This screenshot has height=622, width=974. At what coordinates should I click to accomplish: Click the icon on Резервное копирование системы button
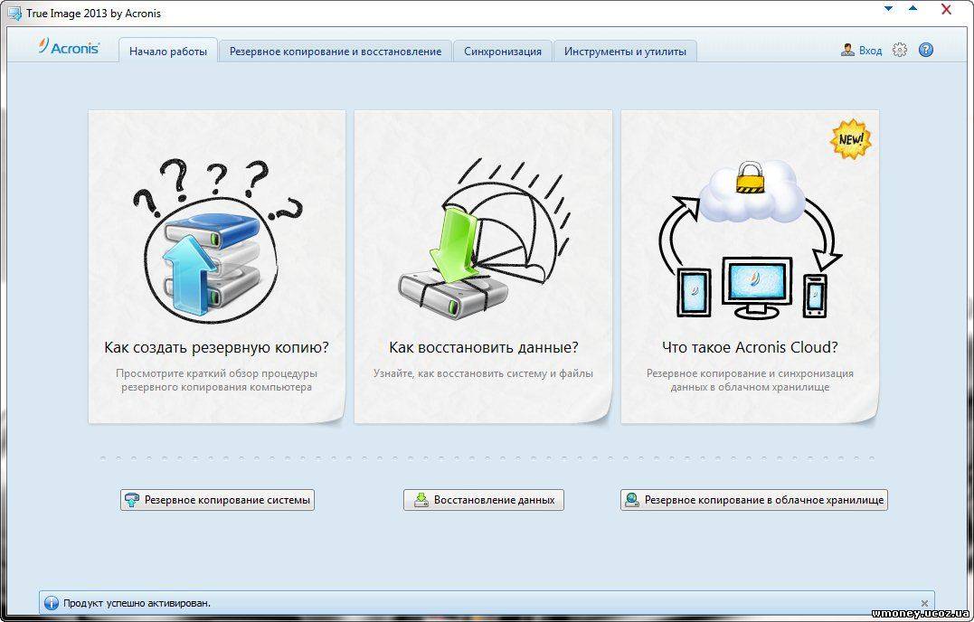[132, 500]
